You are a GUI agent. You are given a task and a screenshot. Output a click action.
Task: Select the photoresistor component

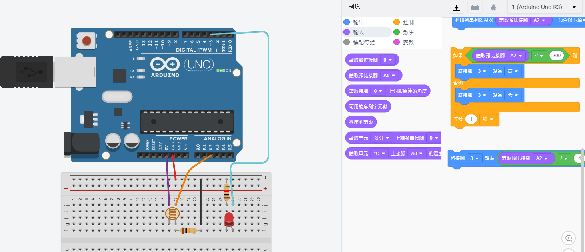tap(172, 214)
